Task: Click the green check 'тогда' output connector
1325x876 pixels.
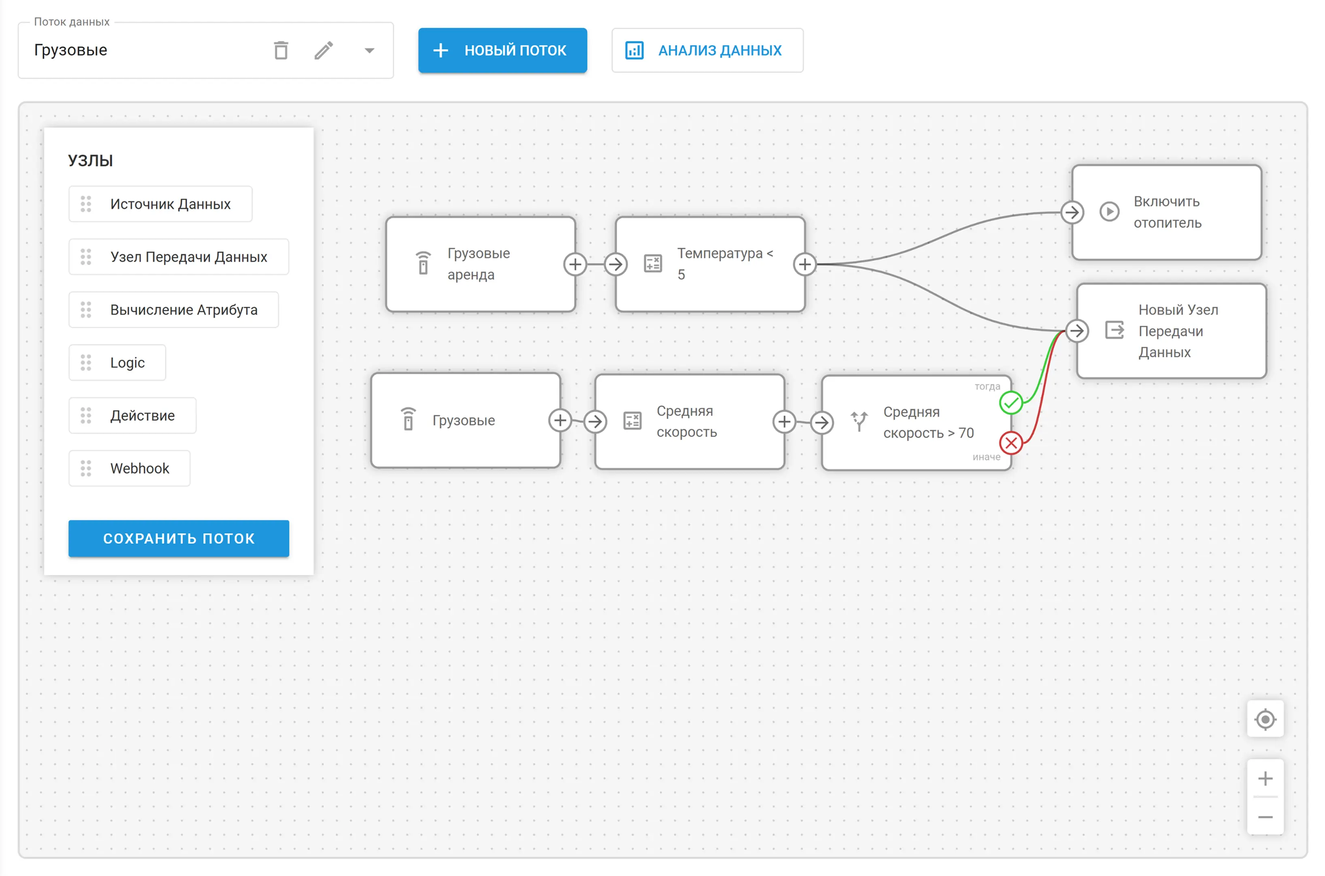Action: click(1010, 403)
